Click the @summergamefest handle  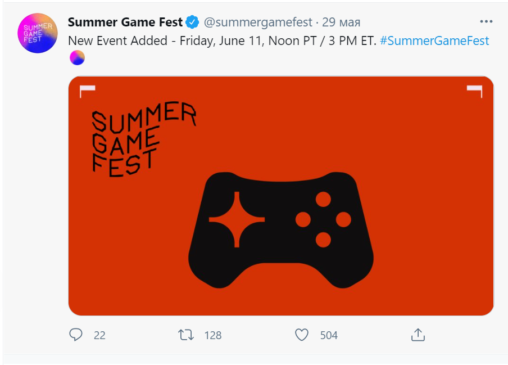[257, 22]
